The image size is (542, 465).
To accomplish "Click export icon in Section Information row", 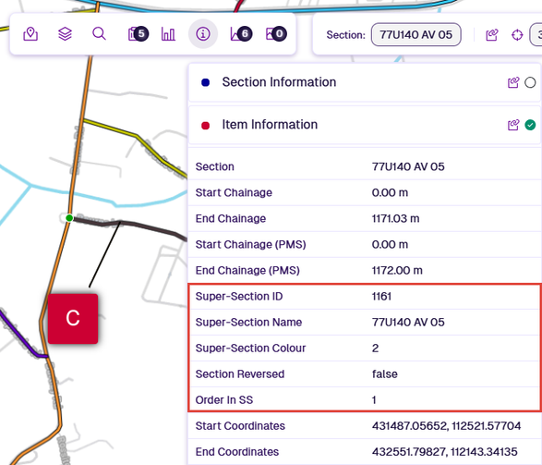I will coord(513,82).
